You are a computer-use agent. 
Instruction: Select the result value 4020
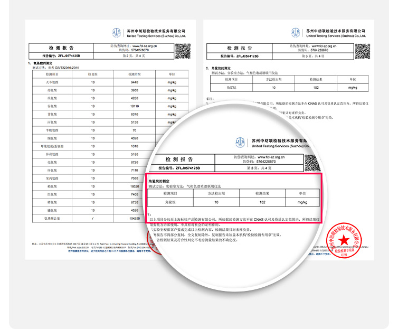coord(135,138)
